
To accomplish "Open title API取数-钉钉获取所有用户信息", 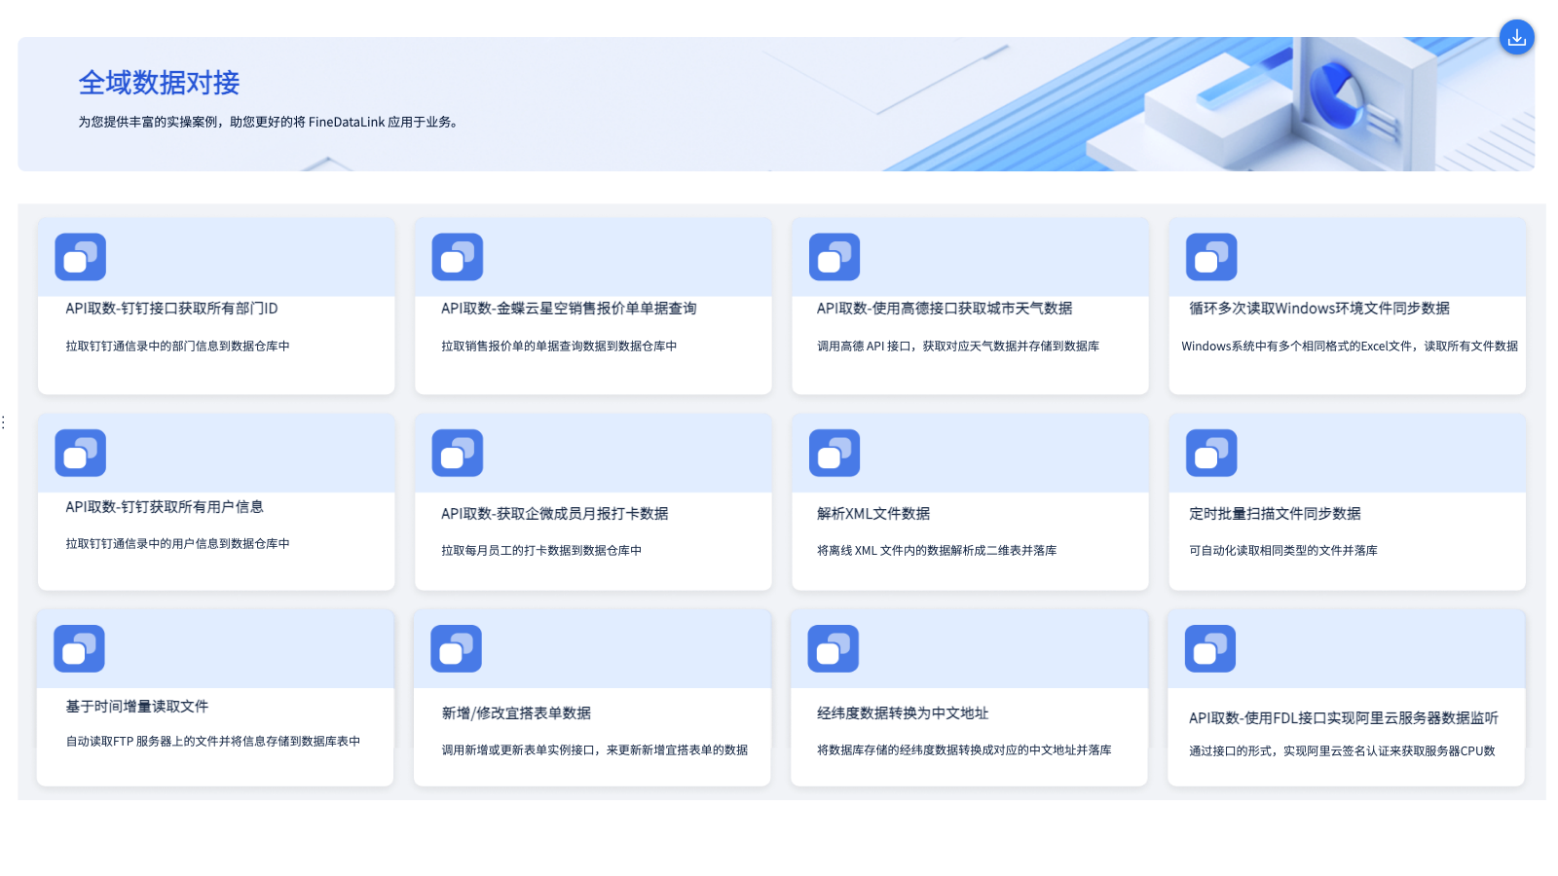I will 165,507.
